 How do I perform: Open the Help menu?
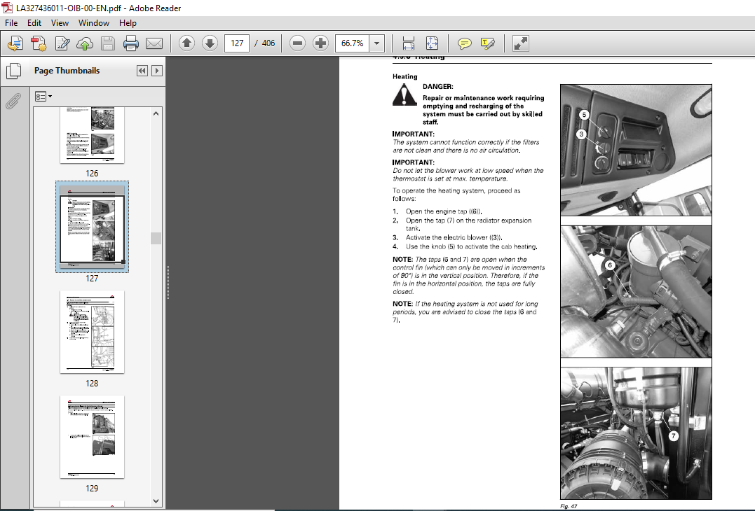pyautogui.click(x=128, y=23)
